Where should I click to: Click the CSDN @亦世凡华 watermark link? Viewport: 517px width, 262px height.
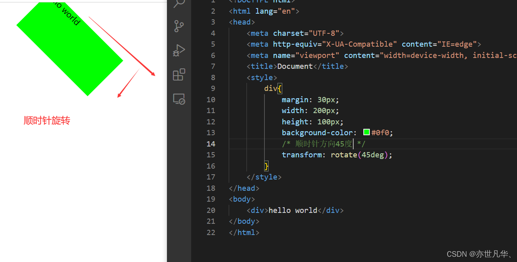coord(480,254)
